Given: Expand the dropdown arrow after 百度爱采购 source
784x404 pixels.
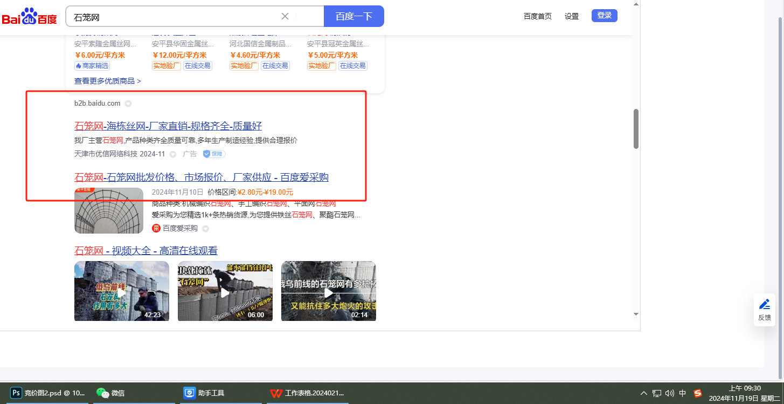Looking at the screenshot, I should (x=205, y=229).
